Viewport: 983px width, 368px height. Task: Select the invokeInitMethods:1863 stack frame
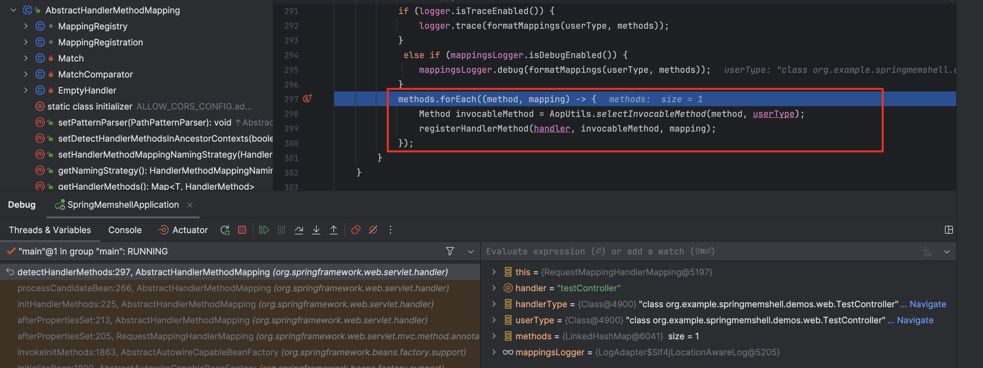point(240,352)
